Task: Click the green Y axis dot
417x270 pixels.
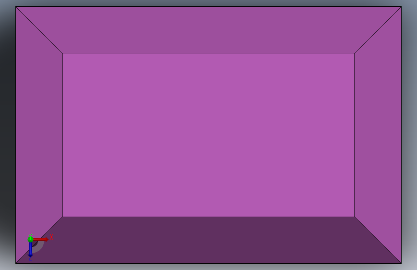Action: [x=30, y=239]
